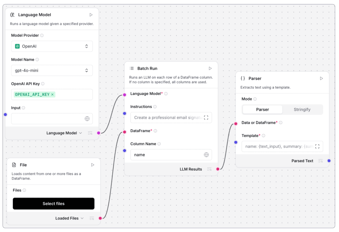This screenshot has height=232, width=339.
Task: Run the Batch Run component
Action: tap(210, 69)
